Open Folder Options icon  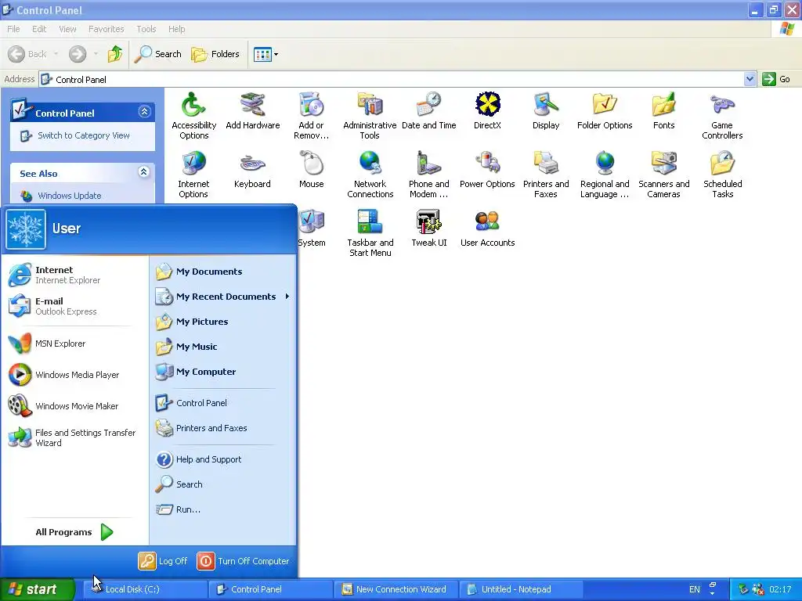click(605, 111)
